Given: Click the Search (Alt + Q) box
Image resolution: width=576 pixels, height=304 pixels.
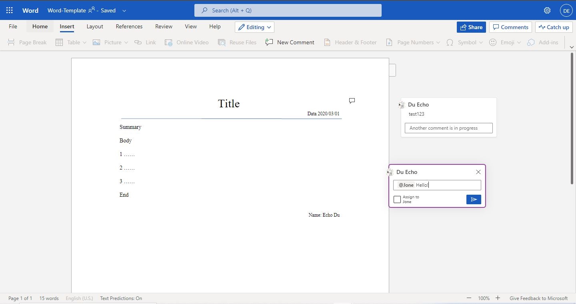Looking at the screenshot, I should (x=288, y=10).
